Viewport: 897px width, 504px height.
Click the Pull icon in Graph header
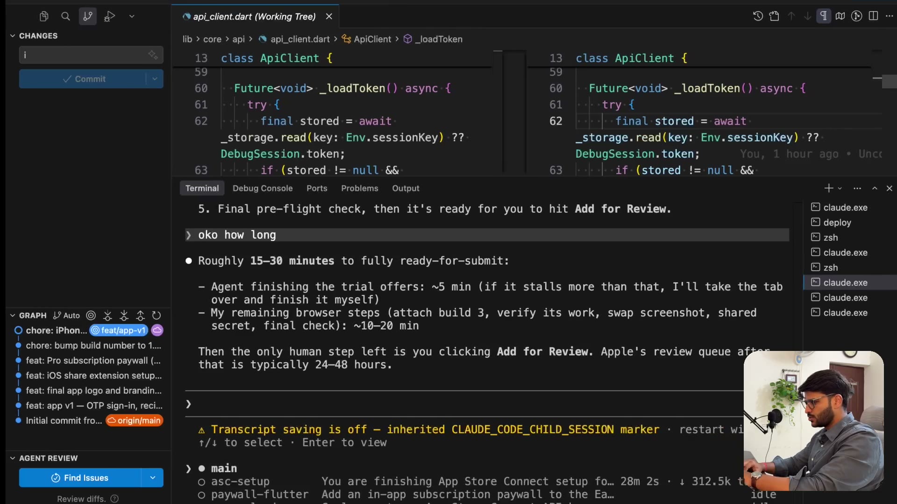click(124, 315)
